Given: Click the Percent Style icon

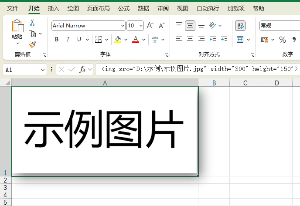Looking at the screenshot, I should click(283, 40).
